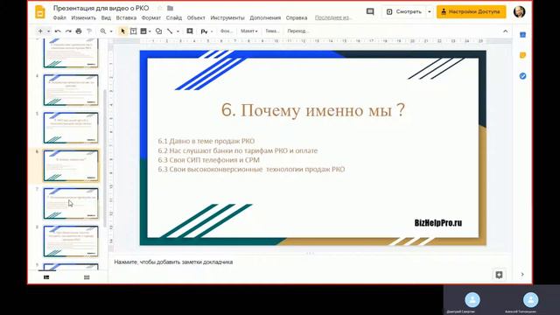Click text '6.1 Давно в теме продаж РКО'
Viewport: 560px width, 315px height.
(x=206, y=141)
